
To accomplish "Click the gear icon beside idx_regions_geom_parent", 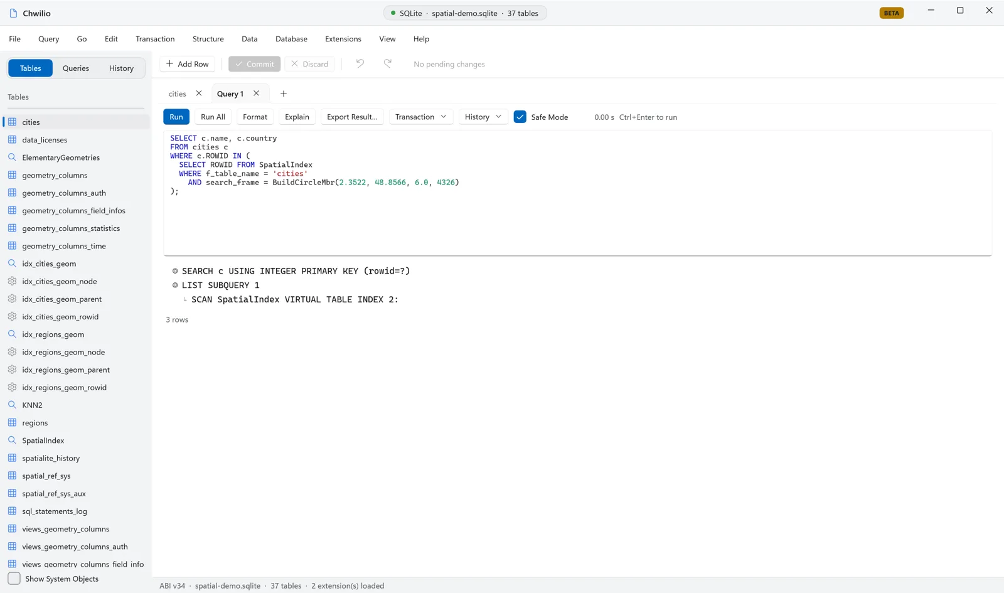I will (x=12, y=370).
